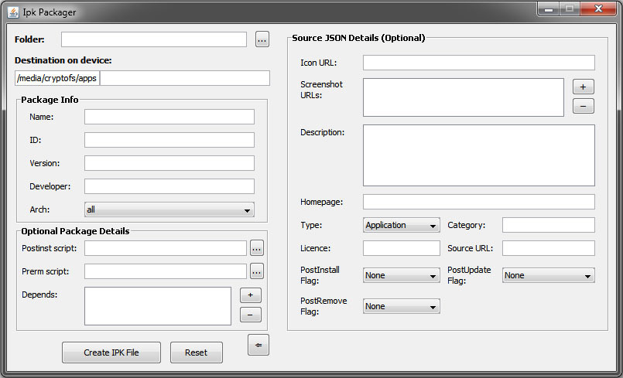623x378 pixels.
Task: Remove a Depends entry with minus button
Action: (250, 315)
